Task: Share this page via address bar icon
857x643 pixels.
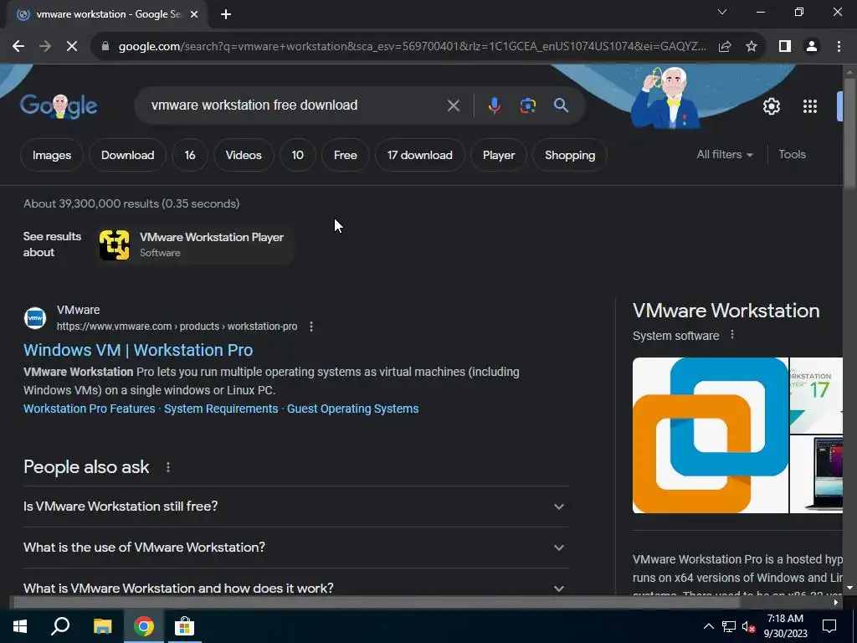Action: [x=725, y=47]
